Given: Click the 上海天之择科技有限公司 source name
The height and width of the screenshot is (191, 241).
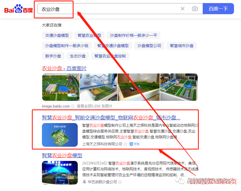Looking at the screenshot, I should pyautogui.click(x=102, y=144).
